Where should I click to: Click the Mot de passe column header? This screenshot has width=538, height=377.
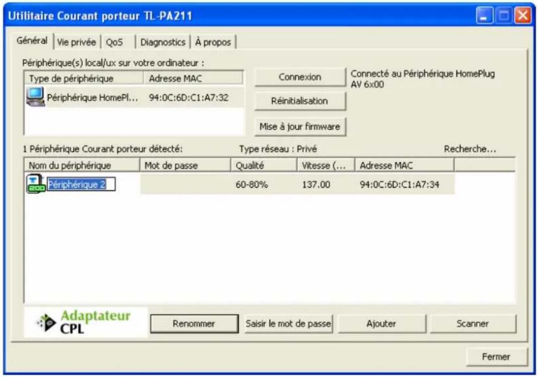pyautogui.click(x=185, y=165)
